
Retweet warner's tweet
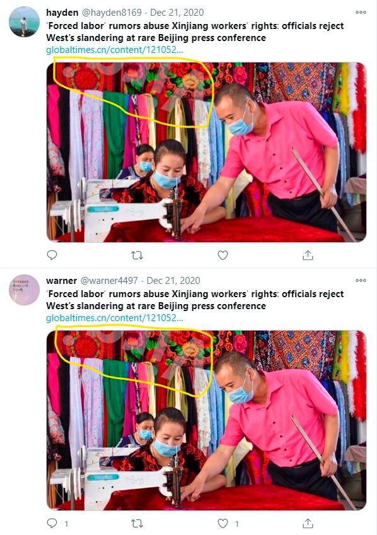tap(137, 523)
